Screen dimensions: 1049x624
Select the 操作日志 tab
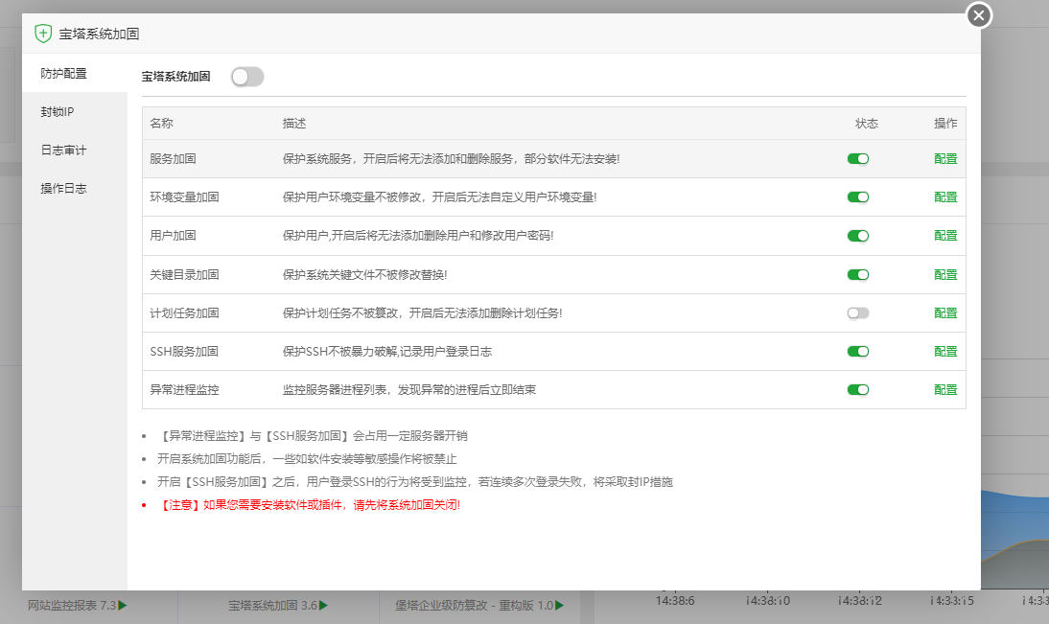click(63, 189)
